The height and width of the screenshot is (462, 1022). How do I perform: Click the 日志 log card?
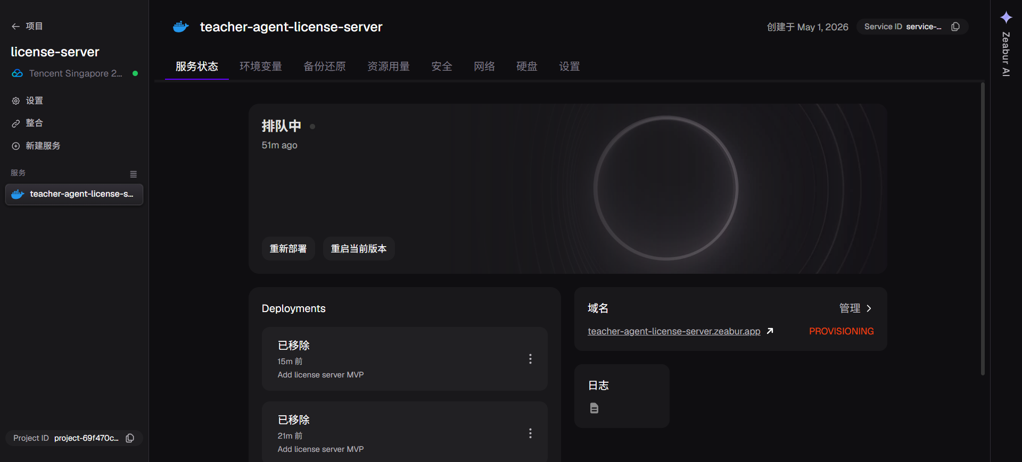tap(622, 396)
